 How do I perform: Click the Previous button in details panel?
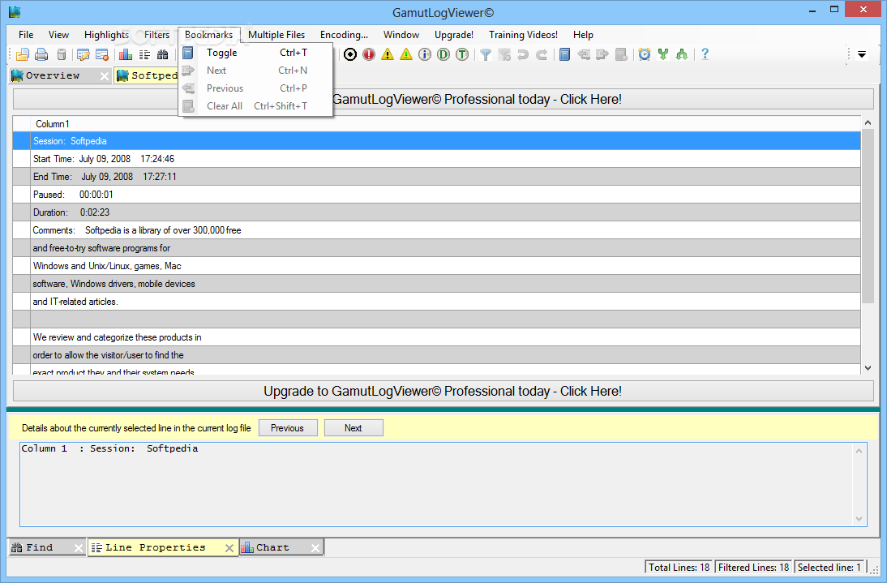[287, 428]
